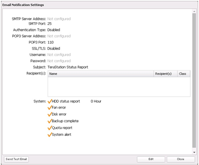Select the Authentication Type 'Disabled' value
The width and height of the screenshot is (199, 165).
point(54,30)
